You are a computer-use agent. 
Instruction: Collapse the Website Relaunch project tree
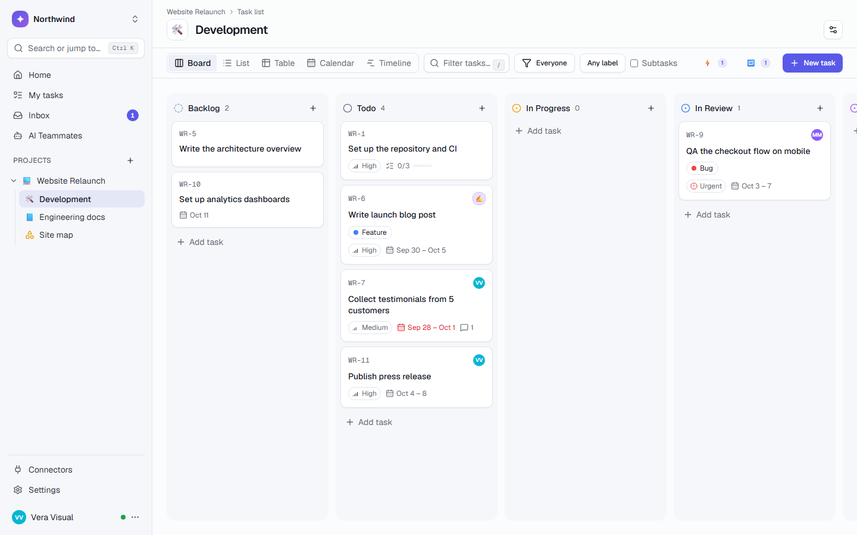coord(14,181)
